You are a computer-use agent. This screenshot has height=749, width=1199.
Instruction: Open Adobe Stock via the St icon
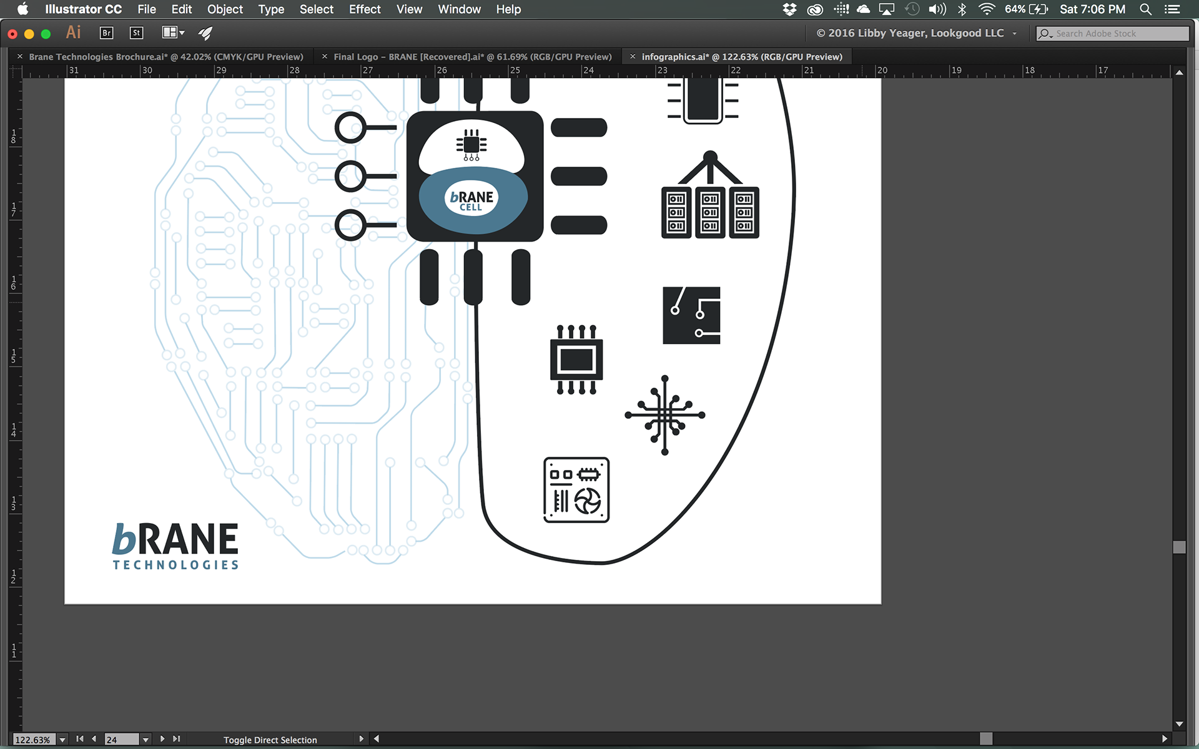point(136,33)
